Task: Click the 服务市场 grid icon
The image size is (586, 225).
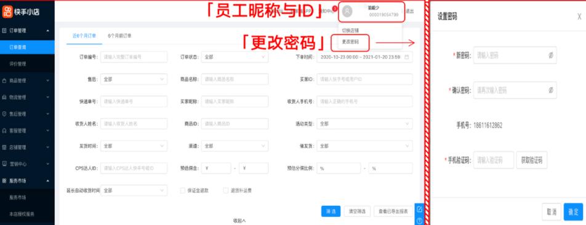Action: (4, 181)
